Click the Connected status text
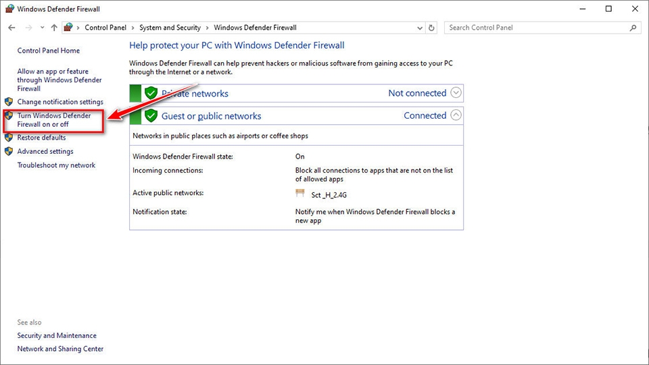649x365 pixels. (425, 115)
